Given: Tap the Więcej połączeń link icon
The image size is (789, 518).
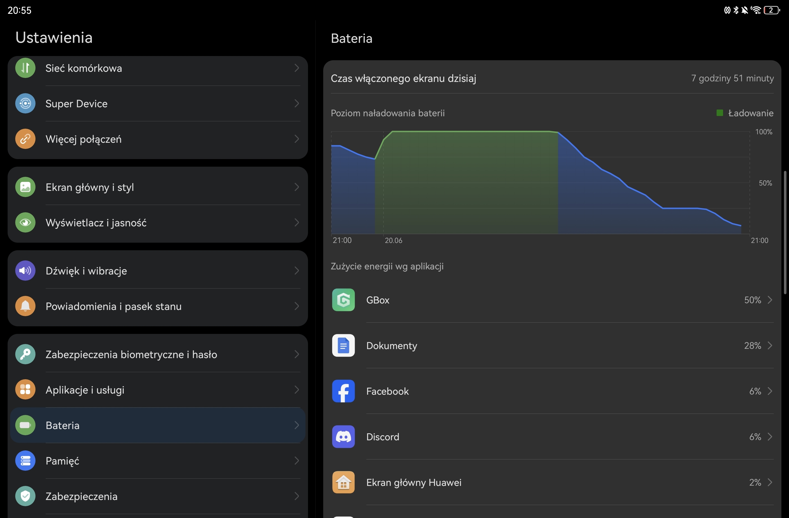Looking at the screenshot, I should pyautogui.click(x=25, y=139).
